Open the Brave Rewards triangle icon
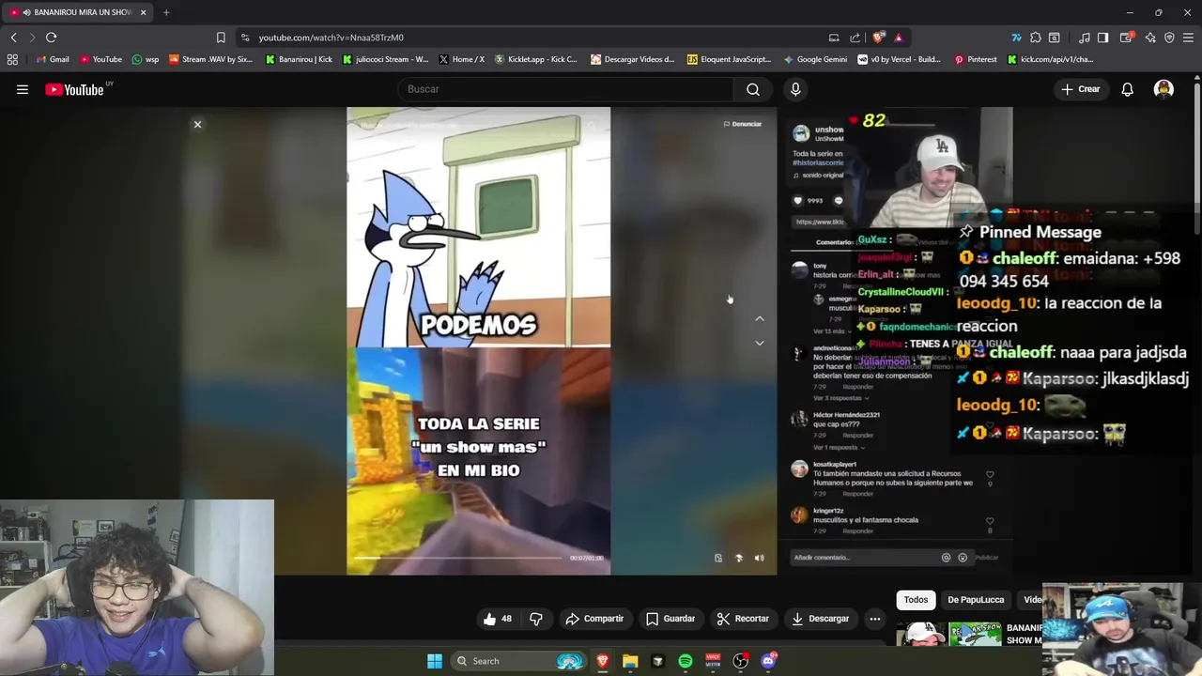This screenshot has height=676, width=1202. coord(899,38)
